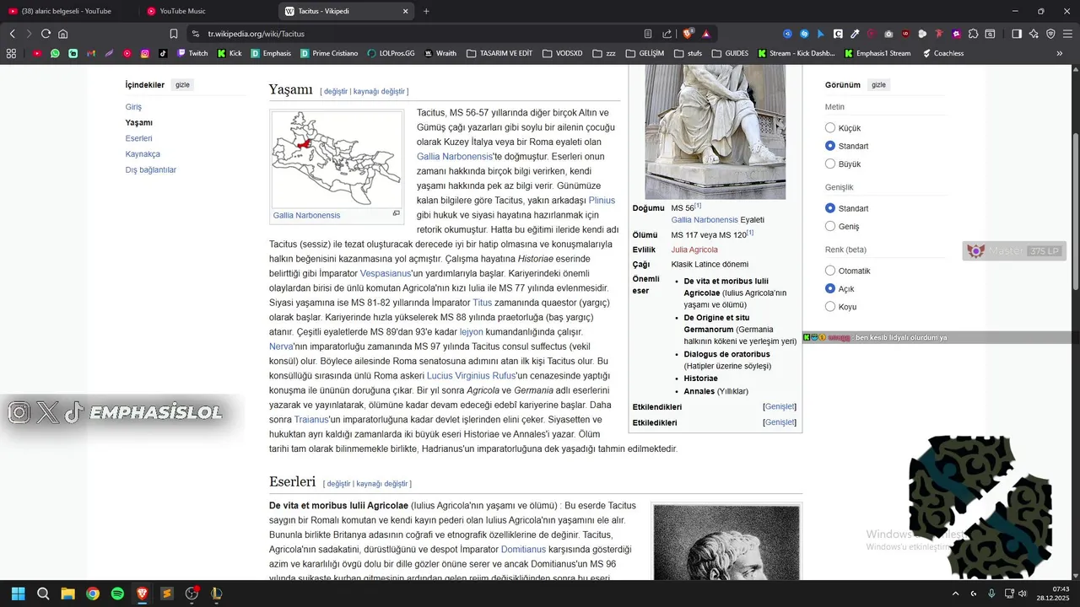Open the Brave VPN shield icon
The height and width of the screenshot is (607, 1080).
tap(1050, 34)
